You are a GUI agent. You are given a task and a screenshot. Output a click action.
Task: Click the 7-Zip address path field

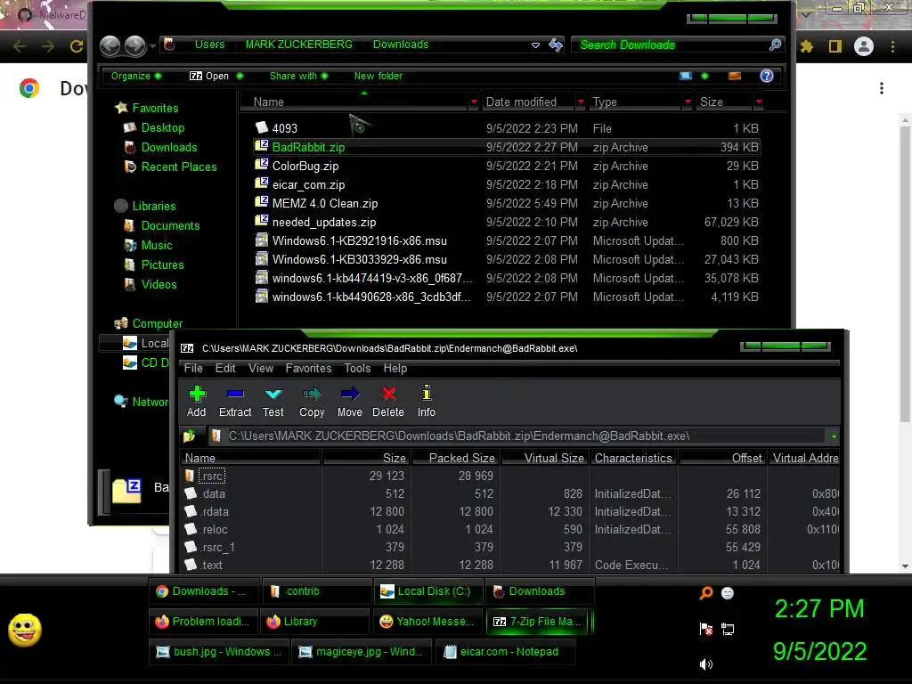(x=517, y=436)
